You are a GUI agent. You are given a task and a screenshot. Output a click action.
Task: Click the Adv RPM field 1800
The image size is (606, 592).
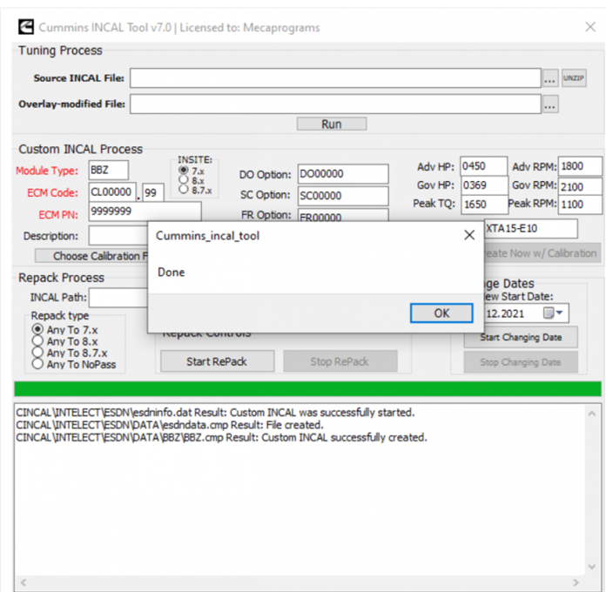580,166
